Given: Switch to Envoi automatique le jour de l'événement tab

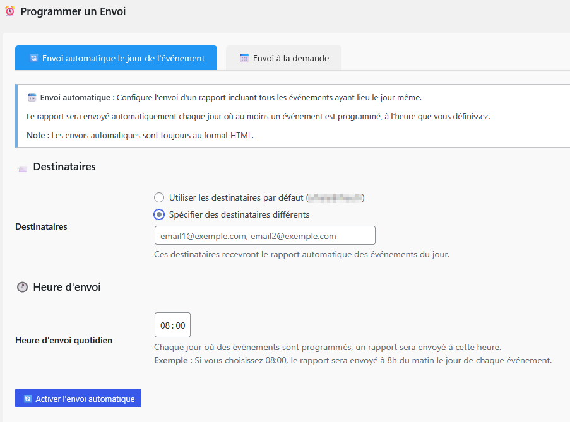Looking at the screenshot, I should point(116,58).
